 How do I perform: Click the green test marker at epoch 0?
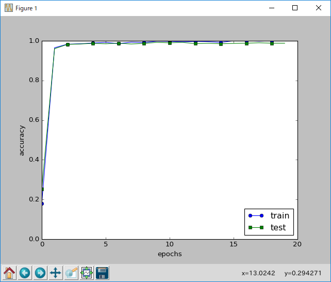click(x=42, y=189)
